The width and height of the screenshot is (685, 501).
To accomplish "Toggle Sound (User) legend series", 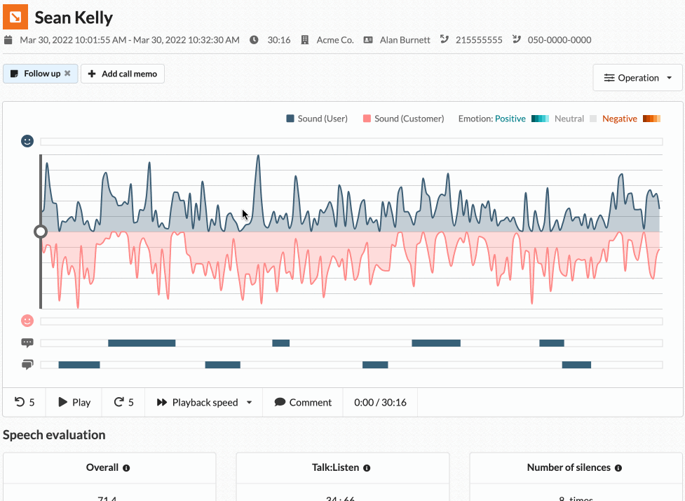I will pos(317,119).
